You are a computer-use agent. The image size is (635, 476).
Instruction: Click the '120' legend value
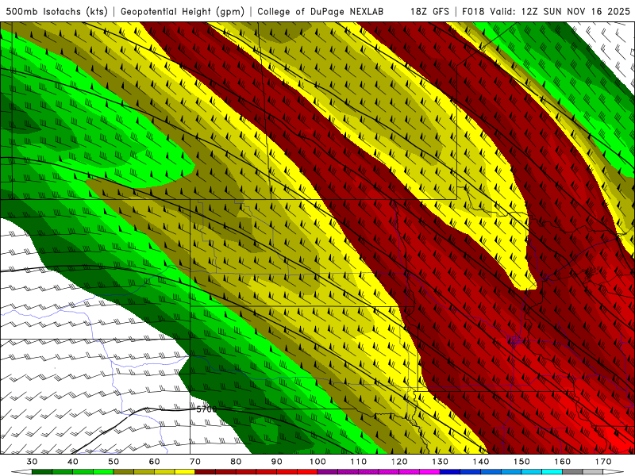click(x=399, y=462)
